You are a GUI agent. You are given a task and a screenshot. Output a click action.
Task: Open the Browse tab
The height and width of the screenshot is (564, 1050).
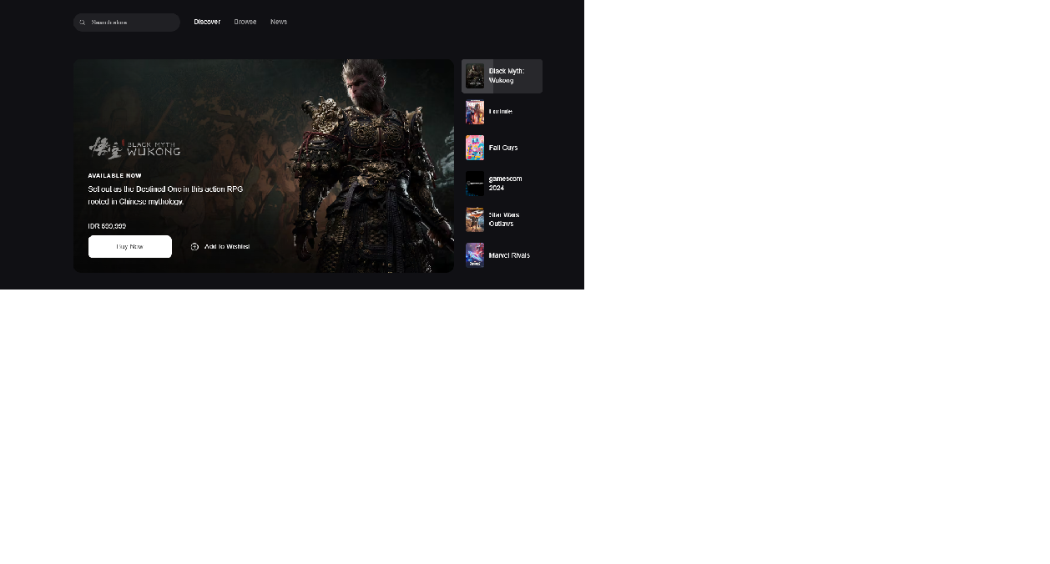(245, 22)
